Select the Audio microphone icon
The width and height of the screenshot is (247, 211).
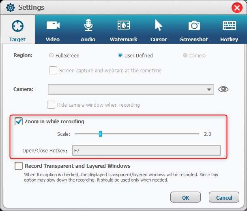[x=88, y=25]
